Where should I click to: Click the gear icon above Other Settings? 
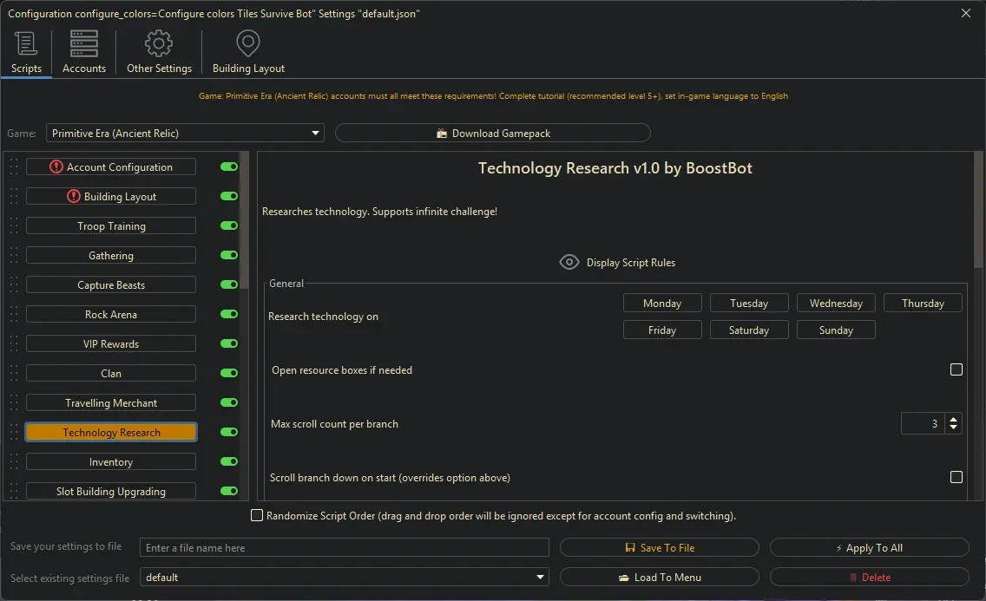coord(159,42)
